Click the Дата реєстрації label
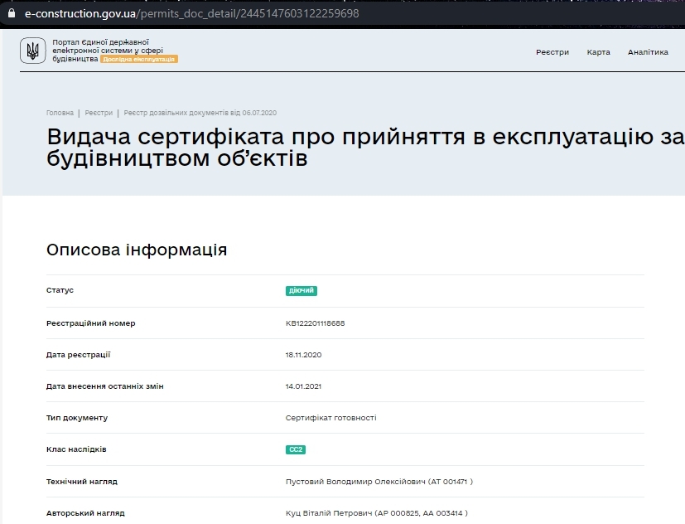The height and width of the screenshot is (524, 685). pos(78,355)
